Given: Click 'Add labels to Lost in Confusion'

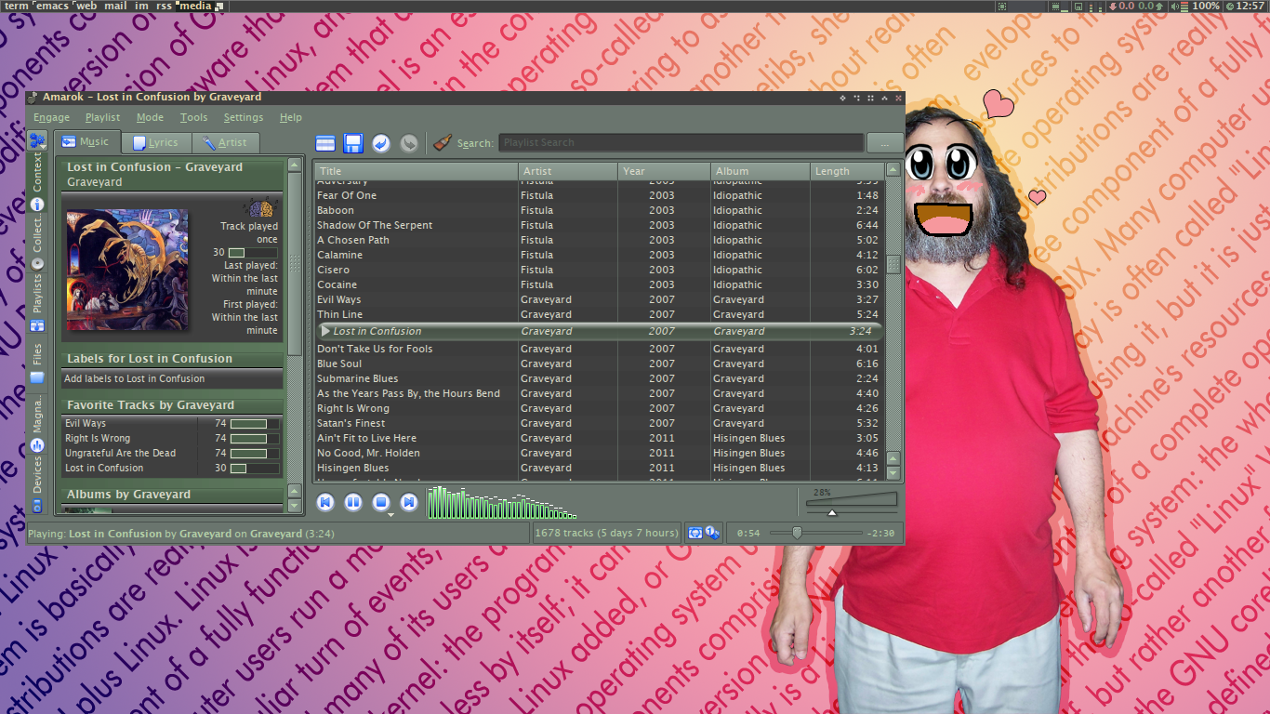Looking at the screenshot, I should pos(135,378).
